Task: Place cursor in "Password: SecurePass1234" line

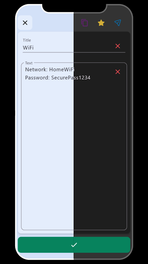Action: tap(58, 78)
